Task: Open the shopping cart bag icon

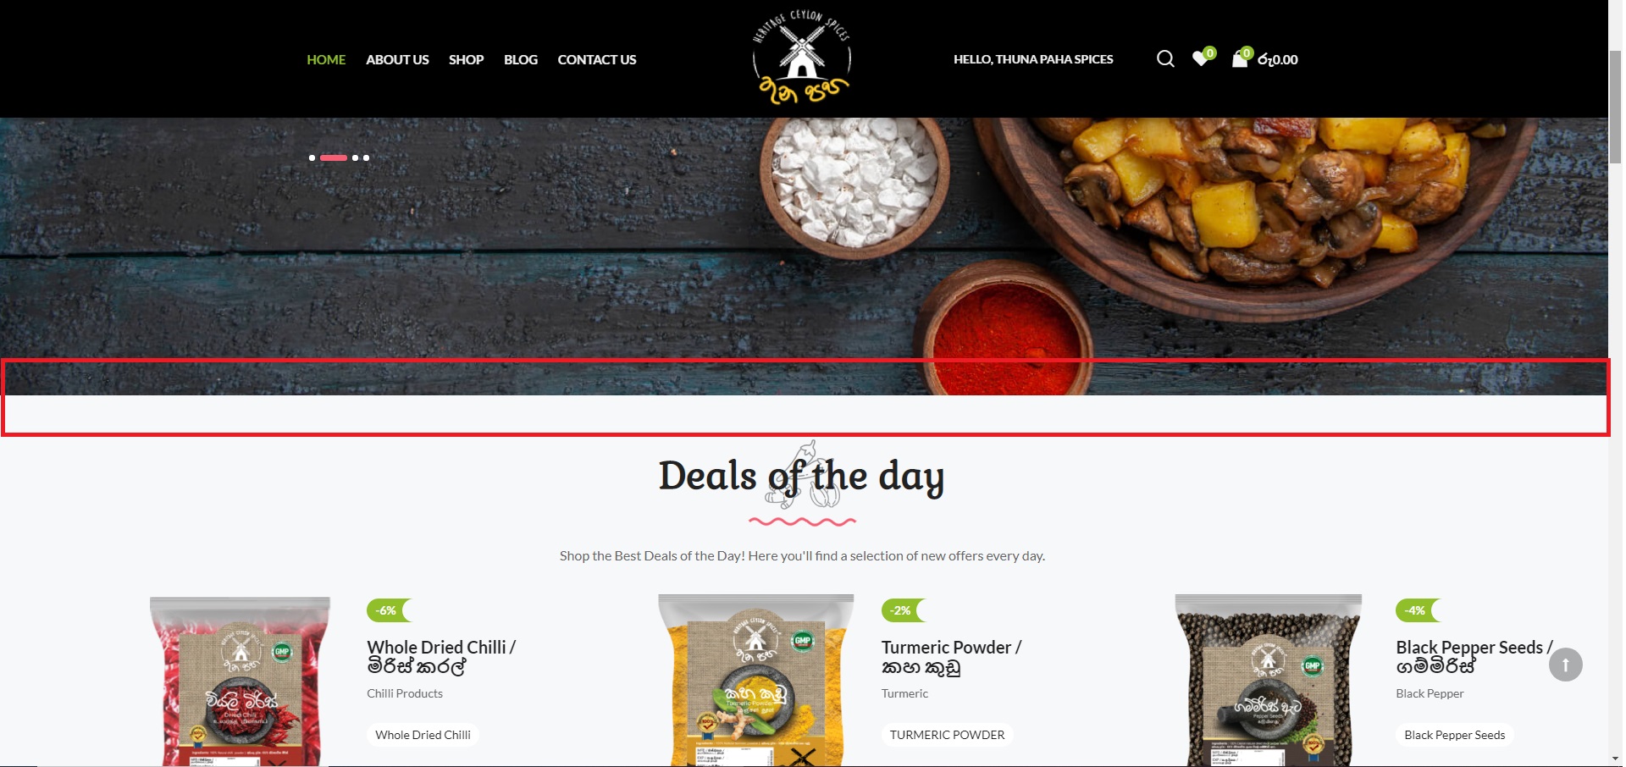Action: click(x=1240, y=58)
